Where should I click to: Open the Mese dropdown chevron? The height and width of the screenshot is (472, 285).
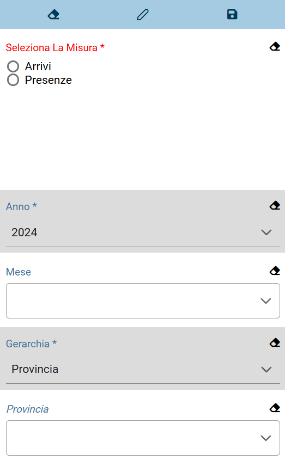[x=266, y=301]
